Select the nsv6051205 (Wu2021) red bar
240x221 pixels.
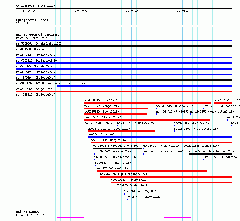[x=152, y=171]
